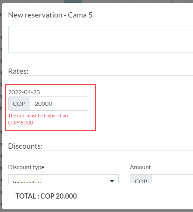The image size is (193, 212).
Task: Click the rate input showing 20000
Action: tap(59, 104)
